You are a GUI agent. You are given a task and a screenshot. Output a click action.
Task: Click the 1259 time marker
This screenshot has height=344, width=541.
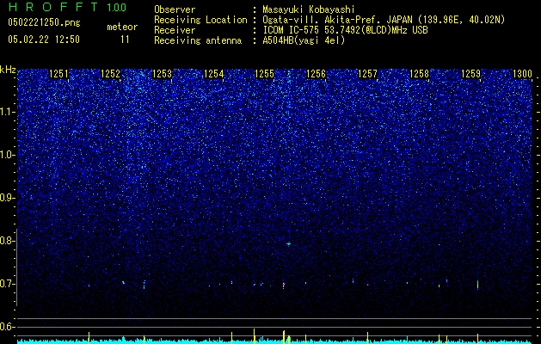click(470, 74)
